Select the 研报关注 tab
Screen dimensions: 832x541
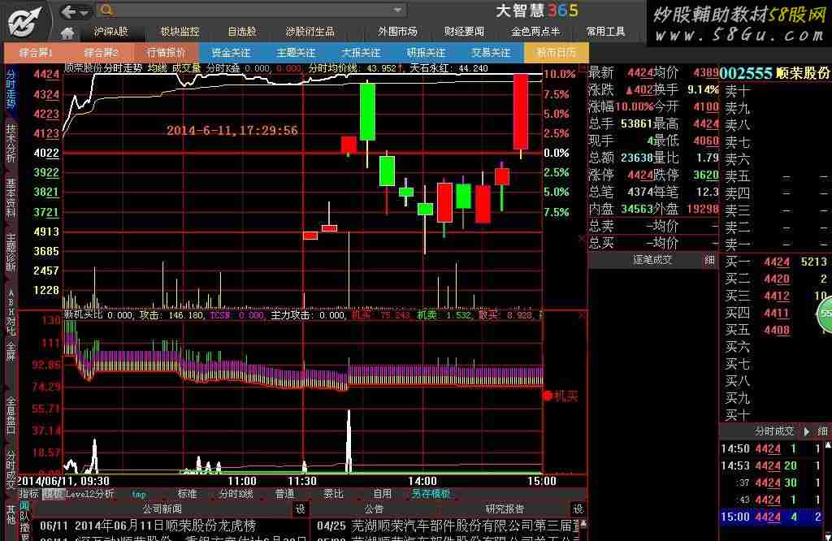click(426, 53)
